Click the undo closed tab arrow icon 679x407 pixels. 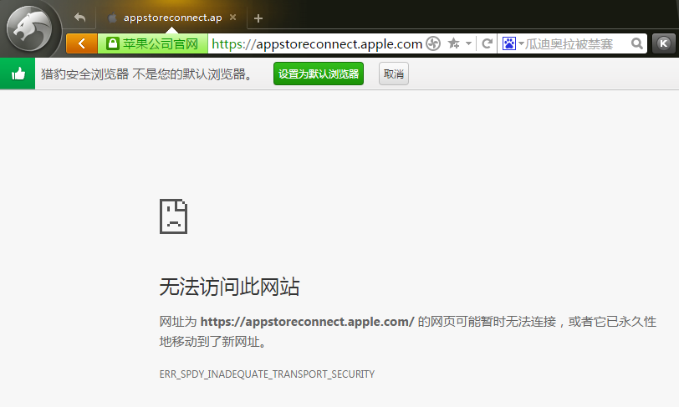79,18
